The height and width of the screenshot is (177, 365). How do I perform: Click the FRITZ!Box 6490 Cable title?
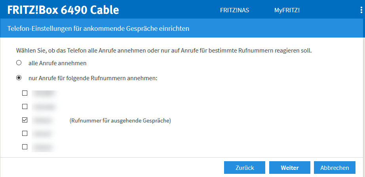pos(63,10)
